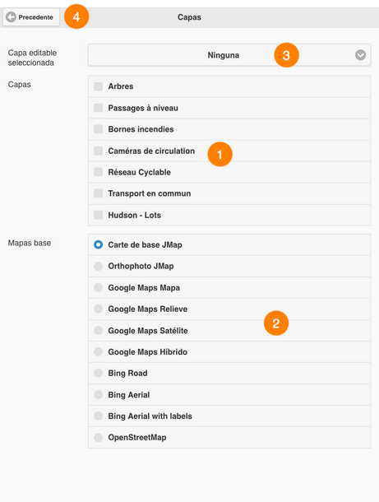Check the Passages à niveau layer
Screen dimensions: 379x502
[x=98, y=108]
